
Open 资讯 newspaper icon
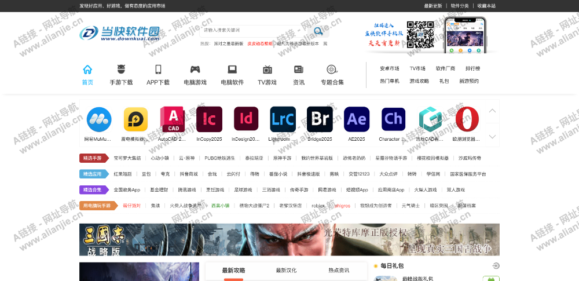coord(299,69)
